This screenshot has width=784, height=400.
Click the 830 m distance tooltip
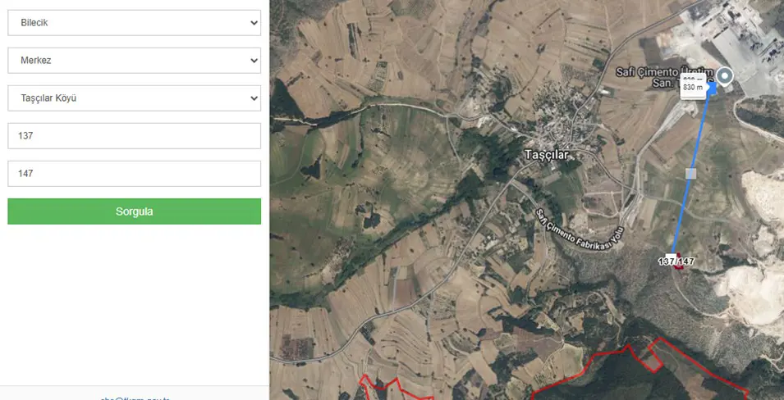[693, 87]
